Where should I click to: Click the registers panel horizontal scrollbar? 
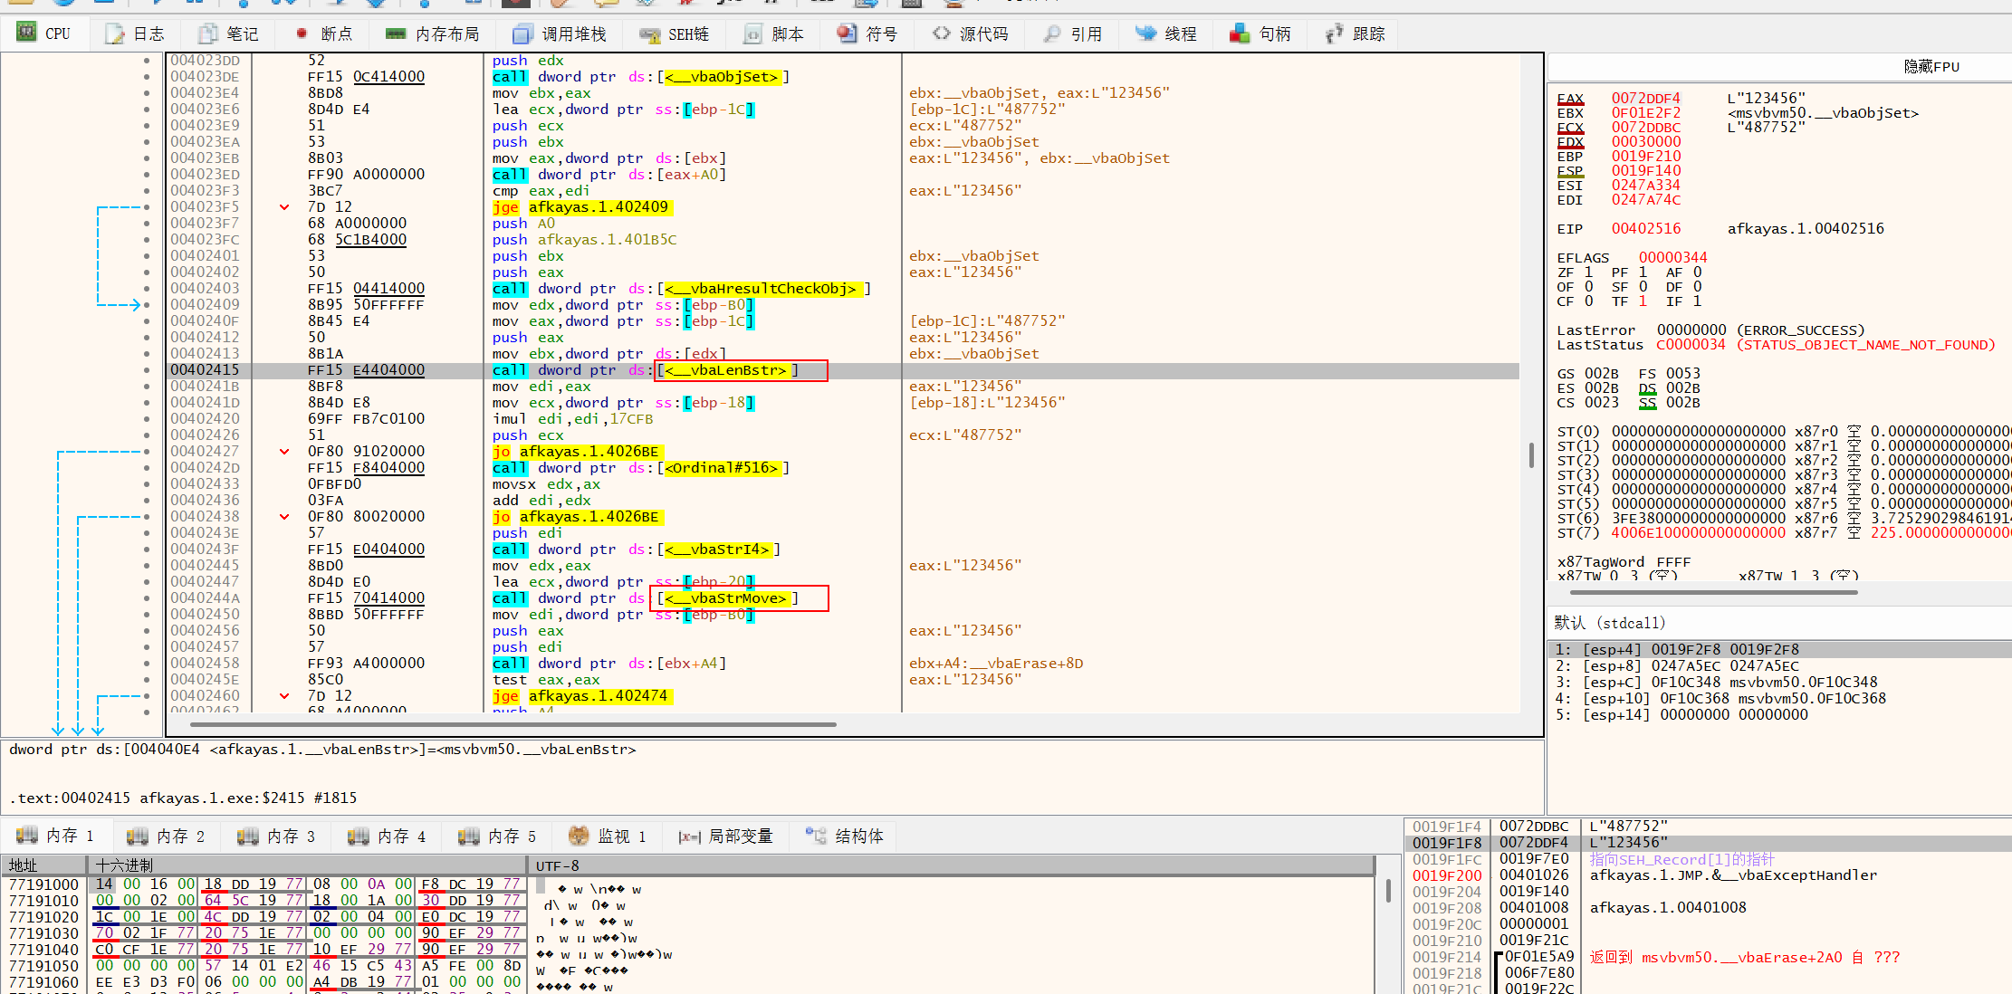tap(1713, 592)
